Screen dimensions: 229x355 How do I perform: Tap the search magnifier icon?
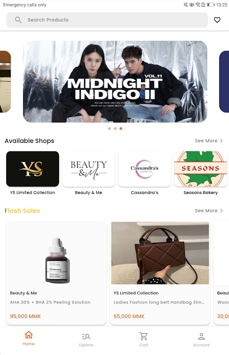tap(18, 20)
